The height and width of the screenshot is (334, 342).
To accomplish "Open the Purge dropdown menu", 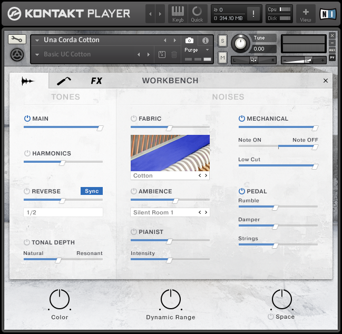I will pyautogui.click(x=197, y=50).
